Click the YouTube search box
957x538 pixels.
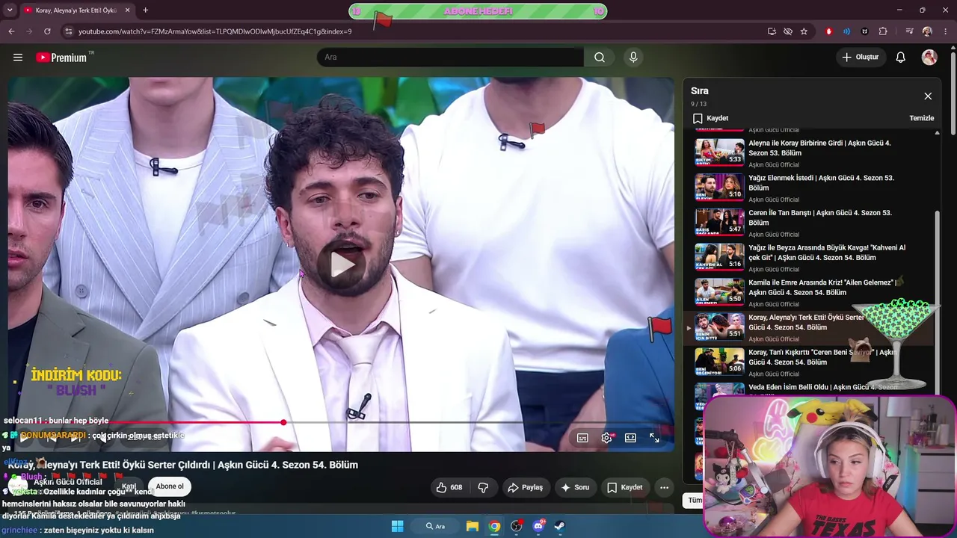pos(450,58)
